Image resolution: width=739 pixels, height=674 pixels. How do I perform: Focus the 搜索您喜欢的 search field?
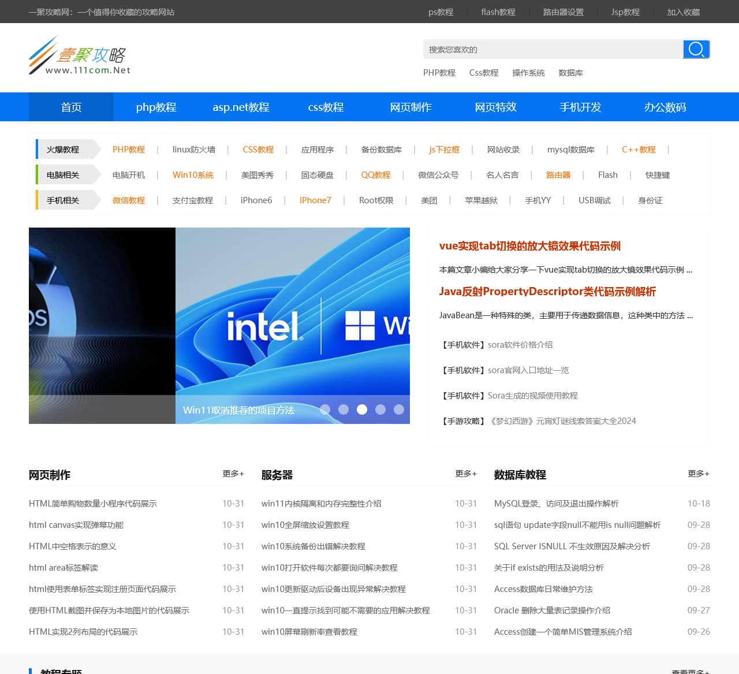tap(553, 50)
